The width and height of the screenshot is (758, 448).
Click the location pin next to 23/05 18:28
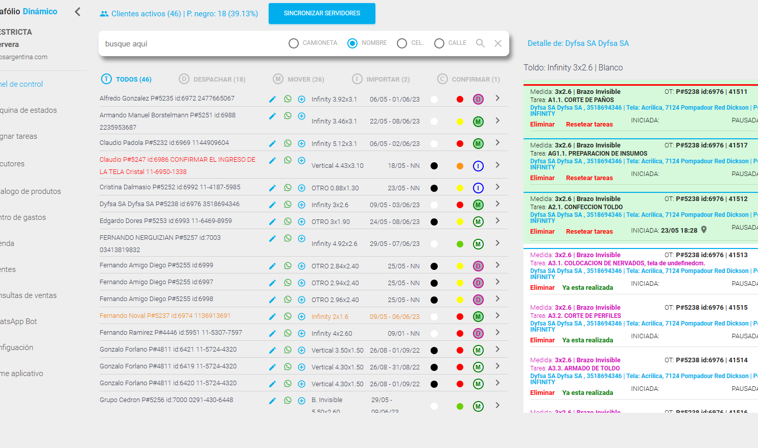tap(704, 230)
